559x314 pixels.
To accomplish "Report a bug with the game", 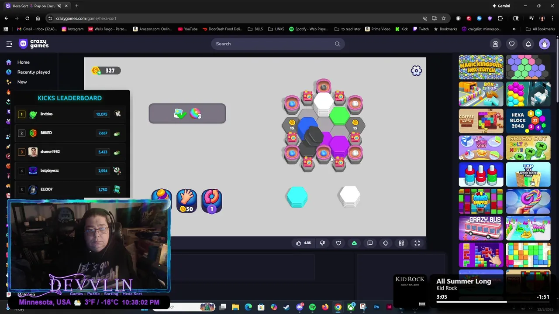I will coord(370,243).
